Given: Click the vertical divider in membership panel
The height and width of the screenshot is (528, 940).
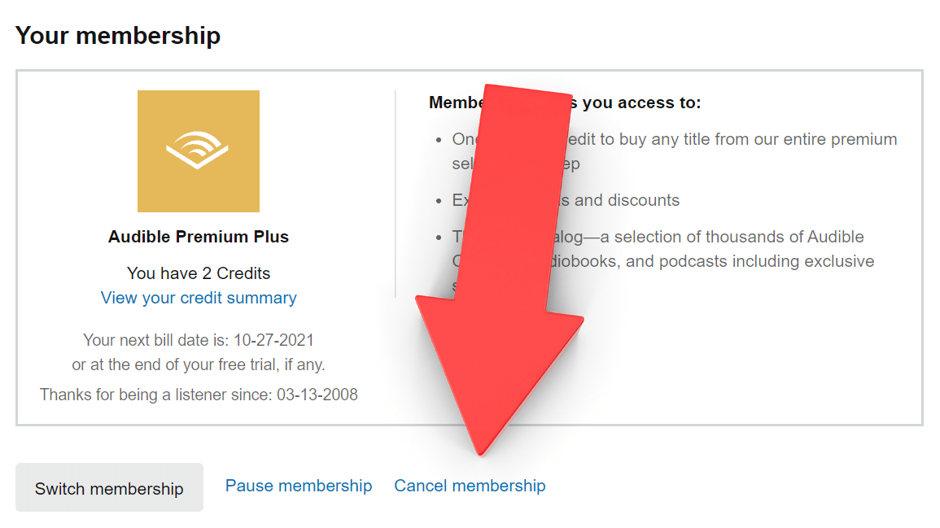Looking at the screenshot, I should tap(396, 194).
